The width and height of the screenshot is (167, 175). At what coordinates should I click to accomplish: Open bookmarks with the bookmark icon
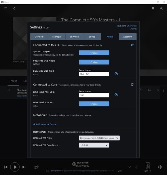pyautogui.click(x=153, y=8)
